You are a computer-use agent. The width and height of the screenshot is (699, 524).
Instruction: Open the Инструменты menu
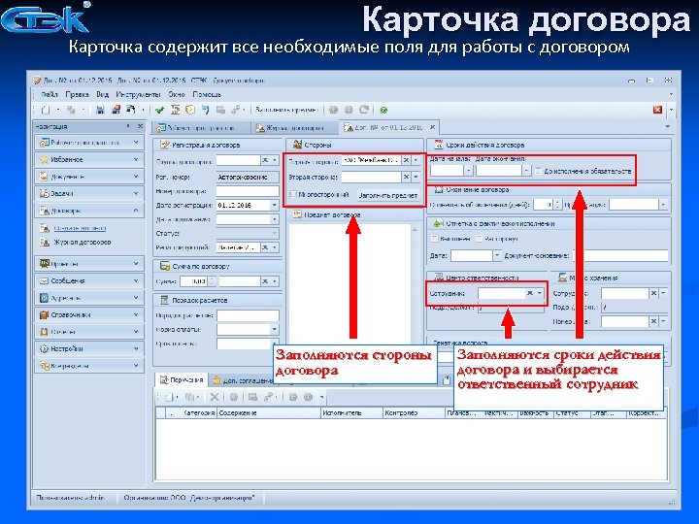coord(138,94)
